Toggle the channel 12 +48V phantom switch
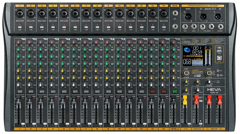Screen dimensions: 240x134 pos(142,27)
